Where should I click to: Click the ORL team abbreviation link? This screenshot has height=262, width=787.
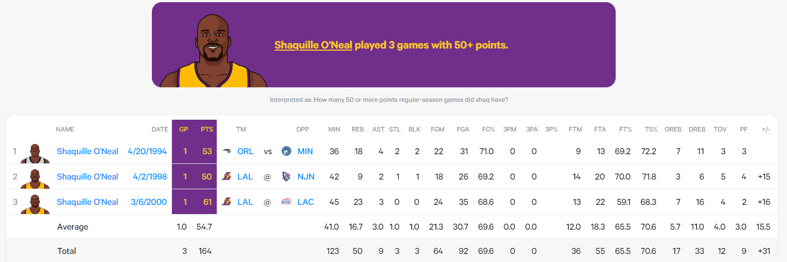point(245,151)
